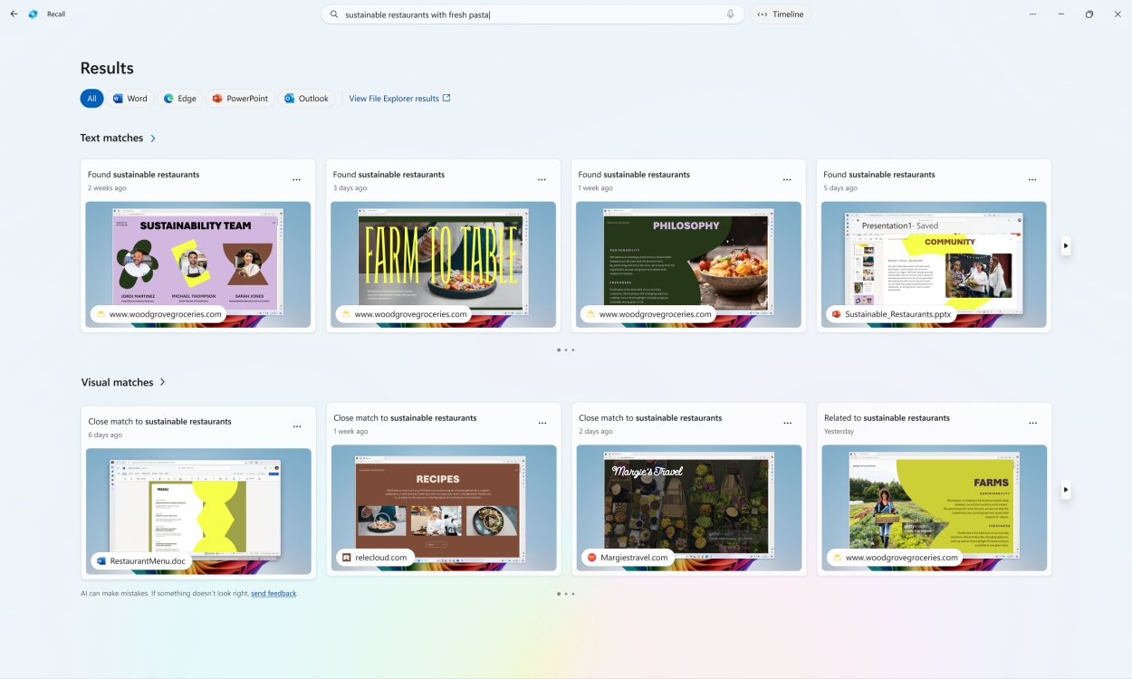Open View File Explorer results link
The height and width of the screenshot is (679, 1132).
[x=399, y=99]
